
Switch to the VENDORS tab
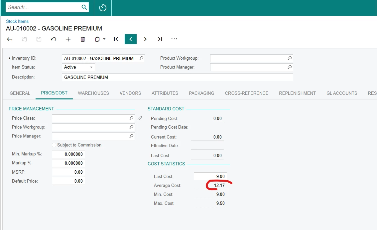(130, 93)
